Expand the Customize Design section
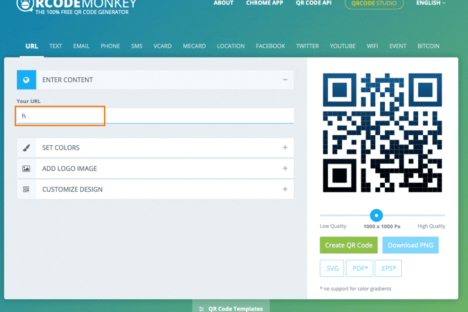Screen dimensions: 468x312 pyautogui.click(x=285, y=190)
